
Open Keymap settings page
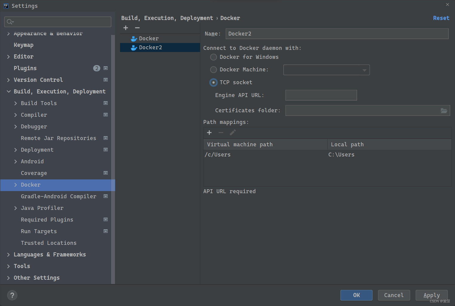[x=24, y=45]
